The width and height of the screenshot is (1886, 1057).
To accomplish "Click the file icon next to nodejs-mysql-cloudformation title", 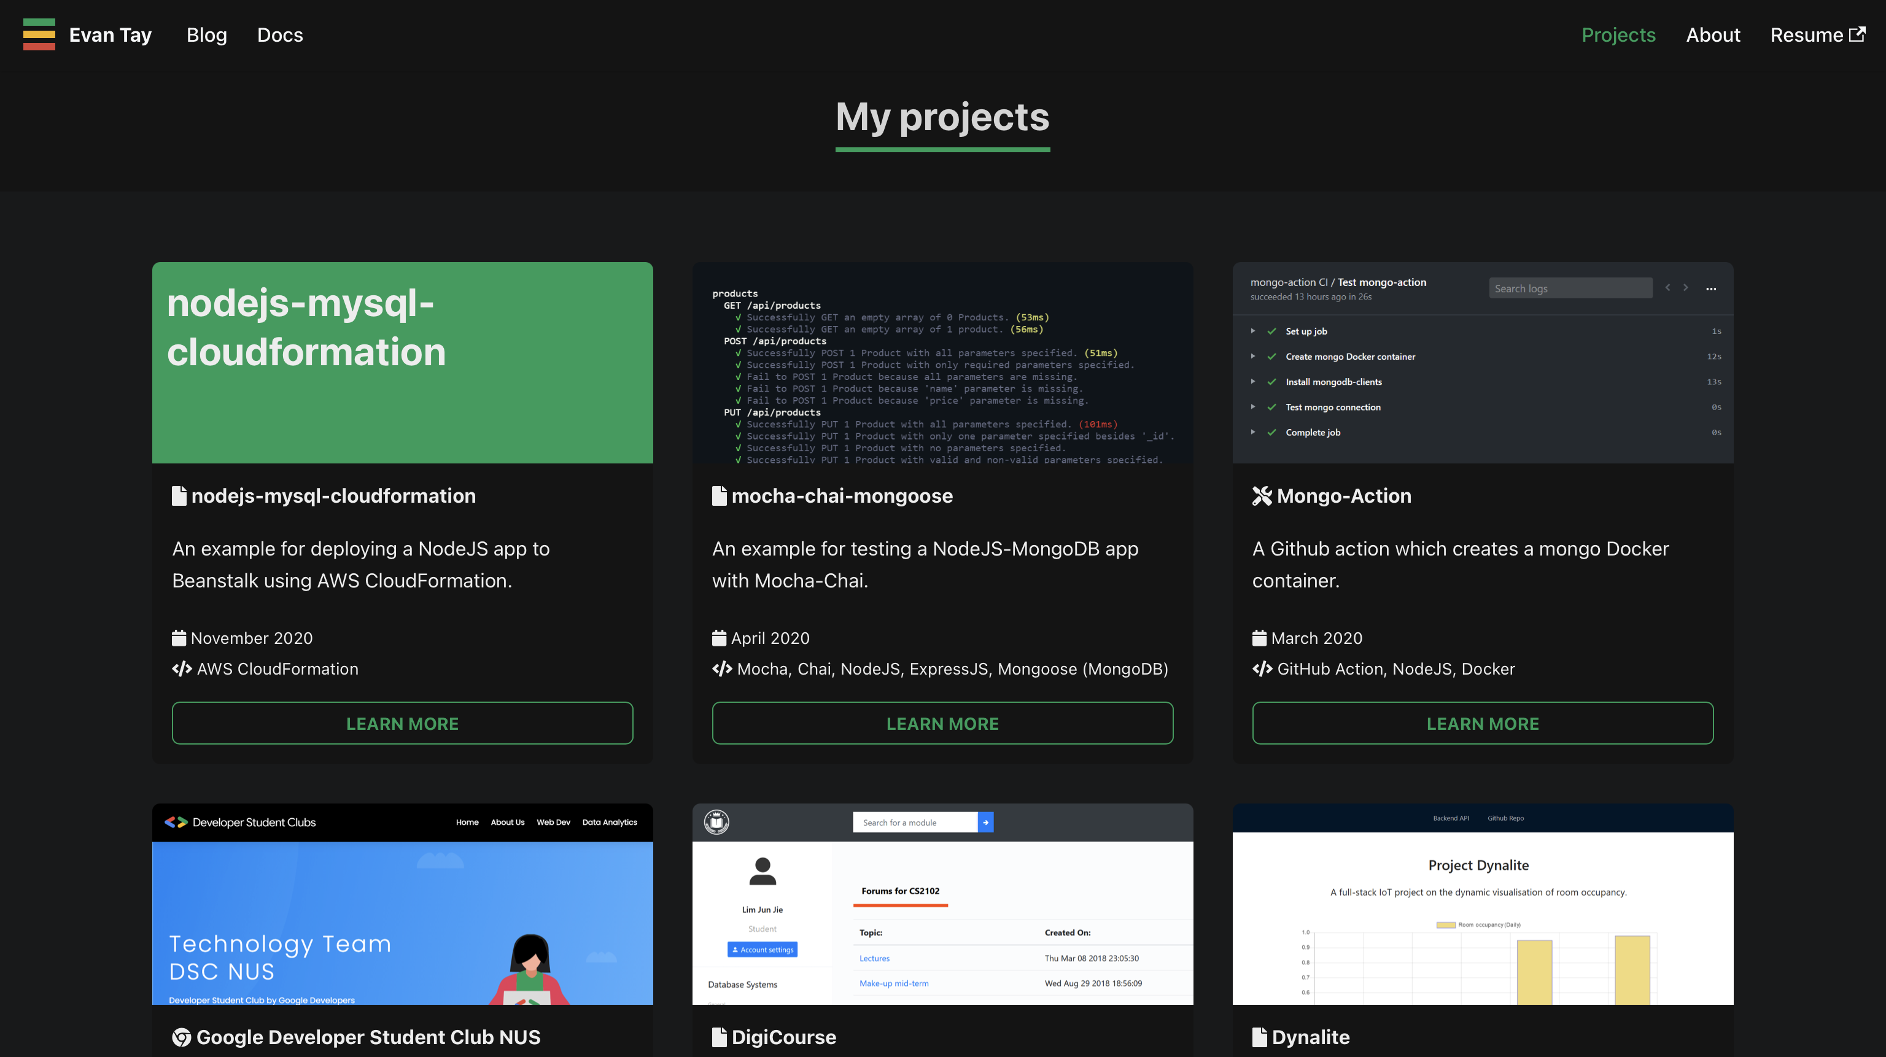I will (x=179, y=495).
